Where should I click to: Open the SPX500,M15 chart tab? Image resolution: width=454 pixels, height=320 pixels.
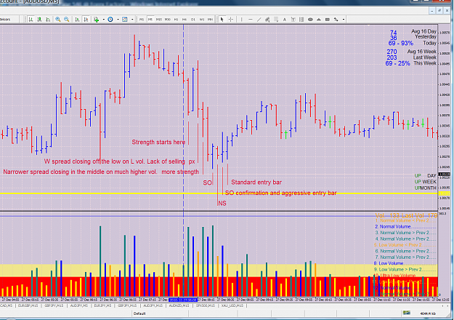(x=206, y=305)
